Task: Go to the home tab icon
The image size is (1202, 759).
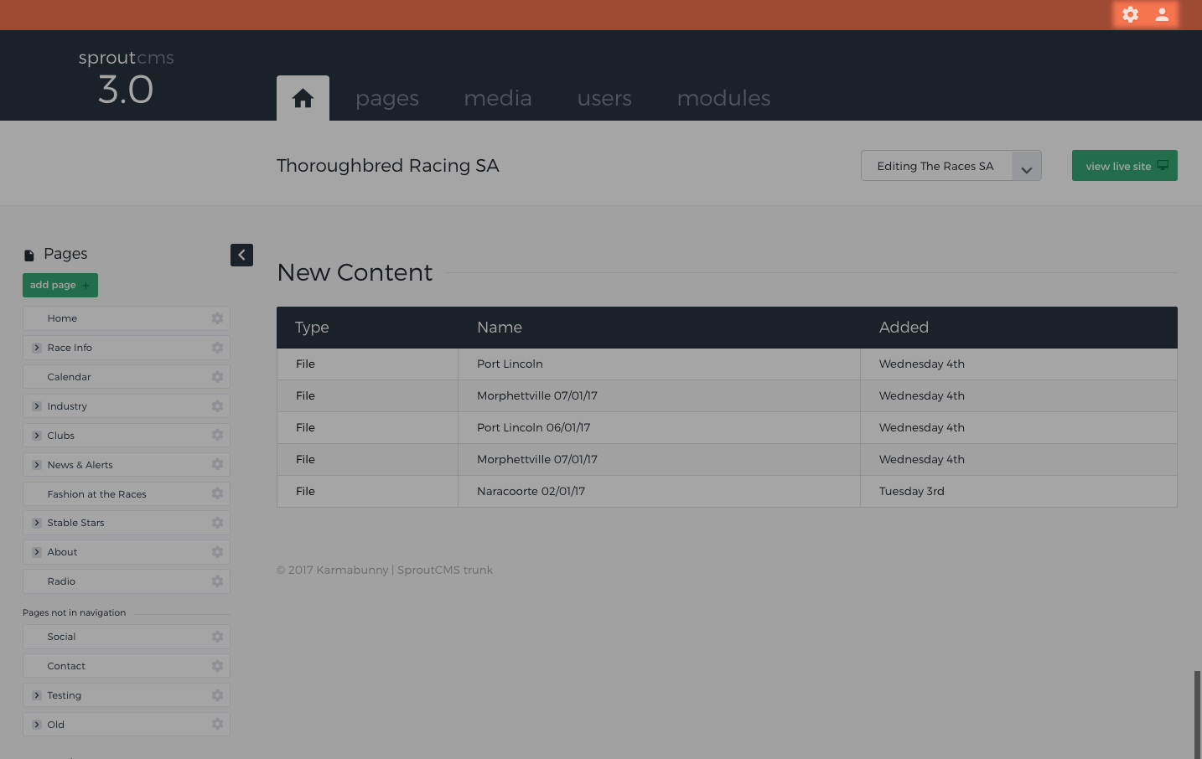Action: (303, 98)
